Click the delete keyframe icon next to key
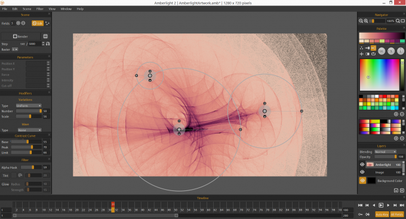 [368, 214]
